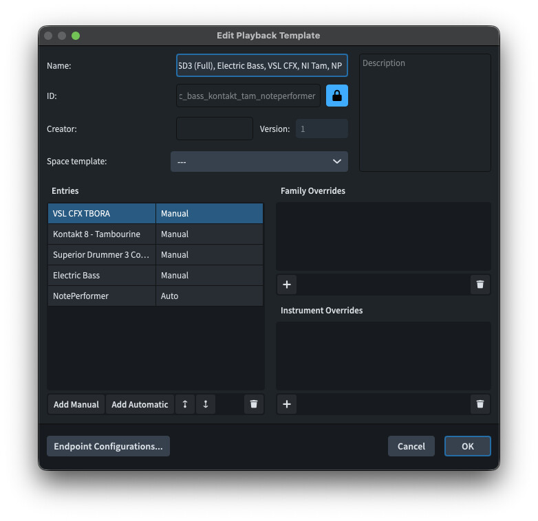Move selected entry up arrow

click(x=185, y=404)
